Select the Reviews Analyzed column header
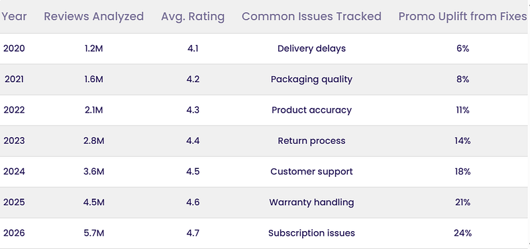 pos(93,16)
